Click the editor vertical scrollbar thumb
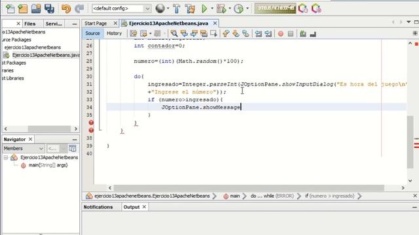Image resolution: width=419 pixels, height=235 pixels. [x=410, y=142]
